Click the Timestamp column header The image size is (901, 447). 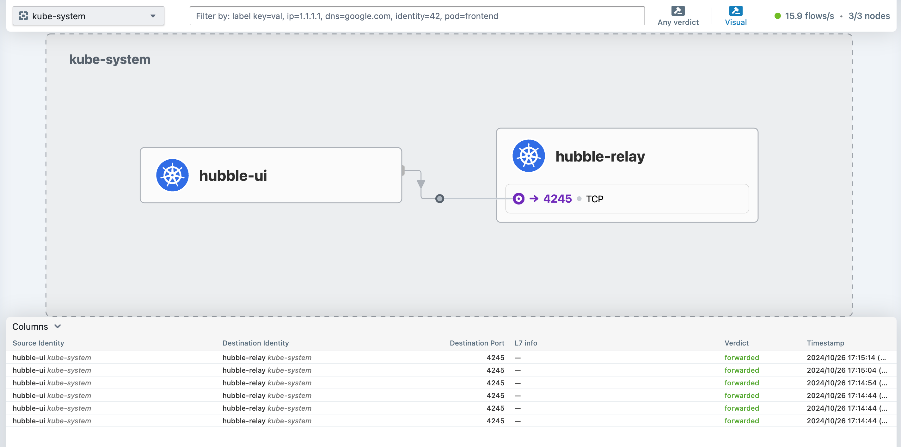point(825,343)
